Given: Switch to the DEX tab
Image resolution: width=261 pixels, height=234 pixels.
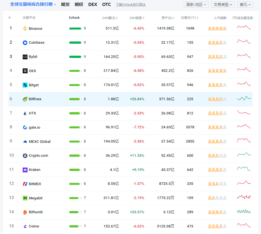Looking at the screenshot, I should point(93,5).
